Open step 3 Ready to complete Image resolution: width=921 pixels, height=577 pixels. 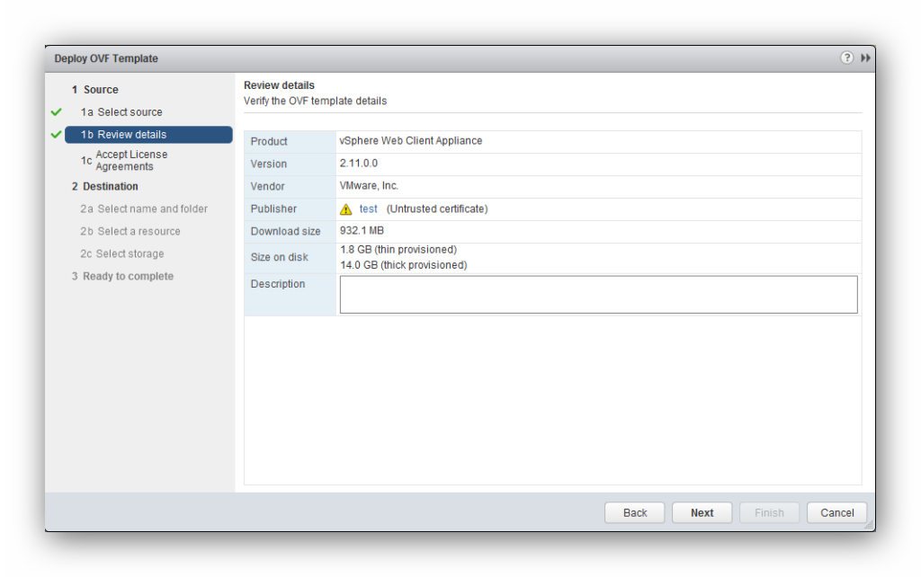click(122, 276)
